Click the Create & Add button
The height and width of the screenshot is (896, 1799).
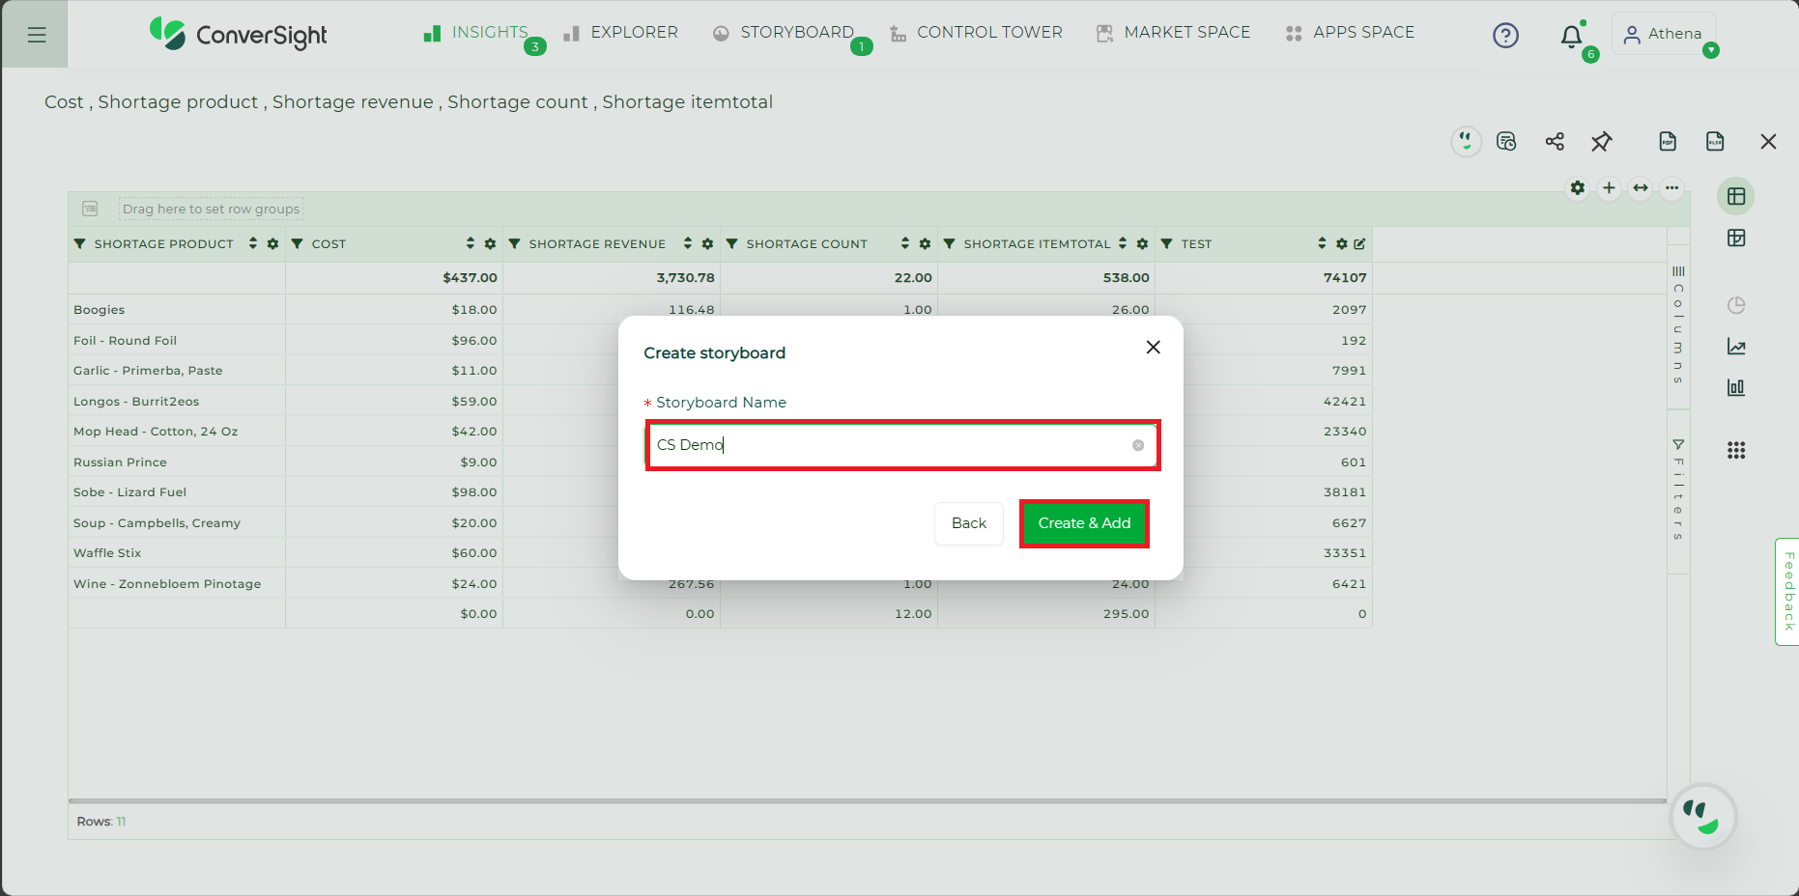(1084, 523)
